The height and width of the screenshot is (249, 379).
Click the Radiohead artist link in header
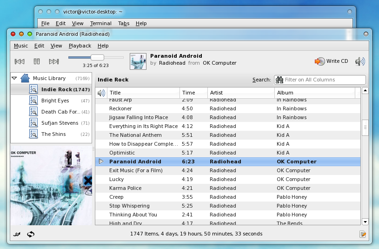172,63
